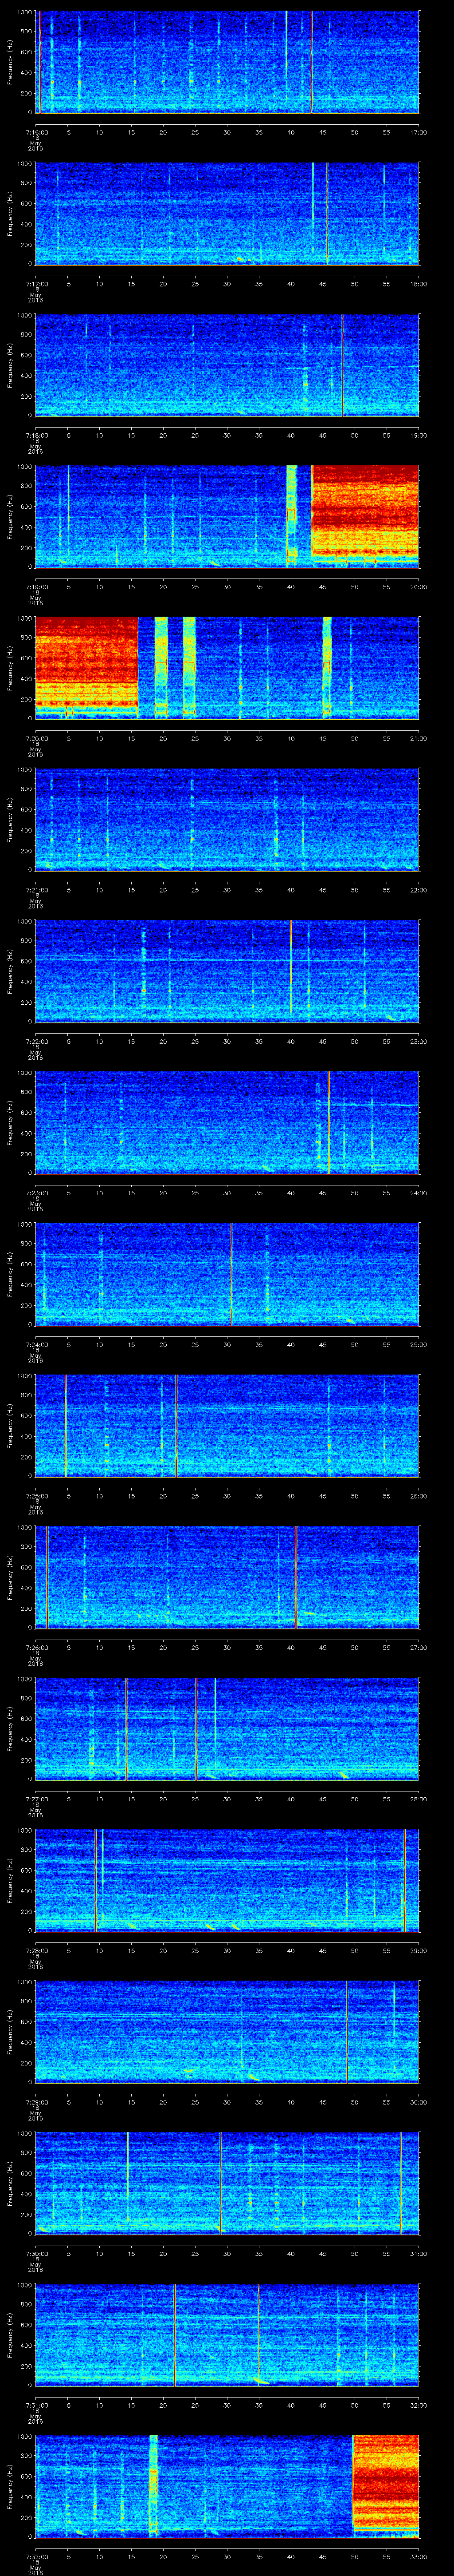The image size is (454, 2576).
Task: Select the spectrogram panel starting at 7:21:00
Action: (227, 821)
